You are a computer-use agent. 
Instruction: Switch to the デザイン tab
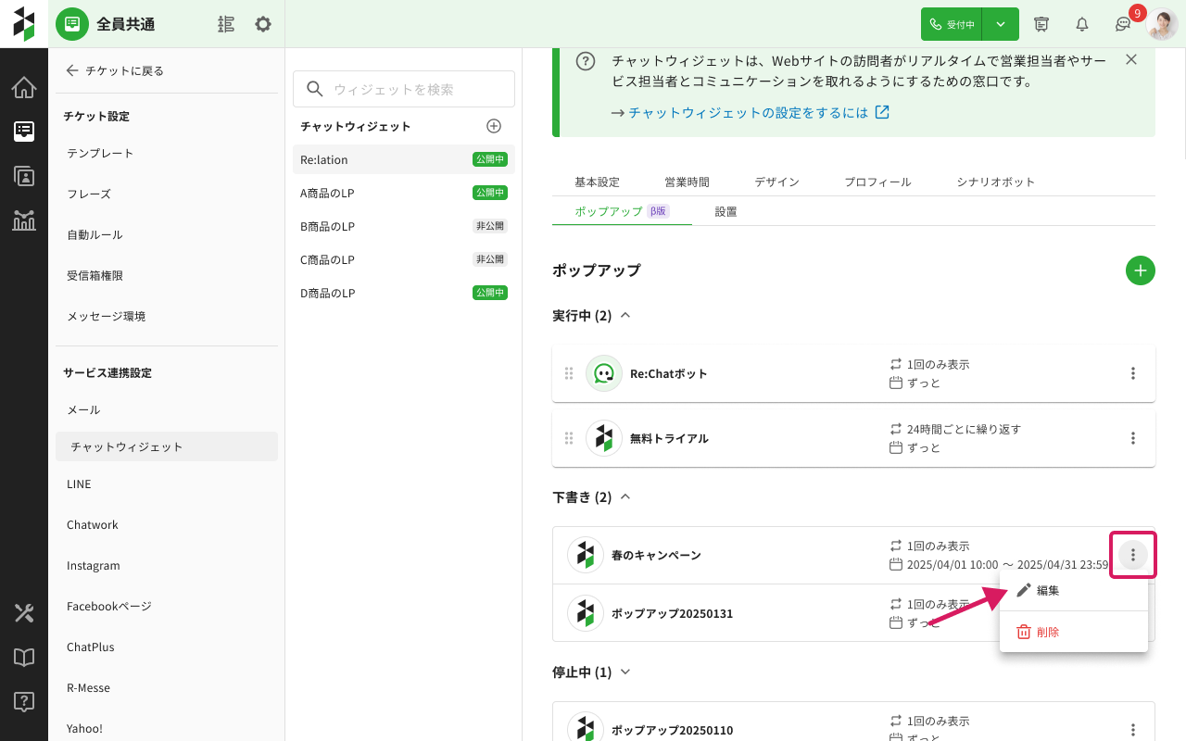tap(776, 182)
